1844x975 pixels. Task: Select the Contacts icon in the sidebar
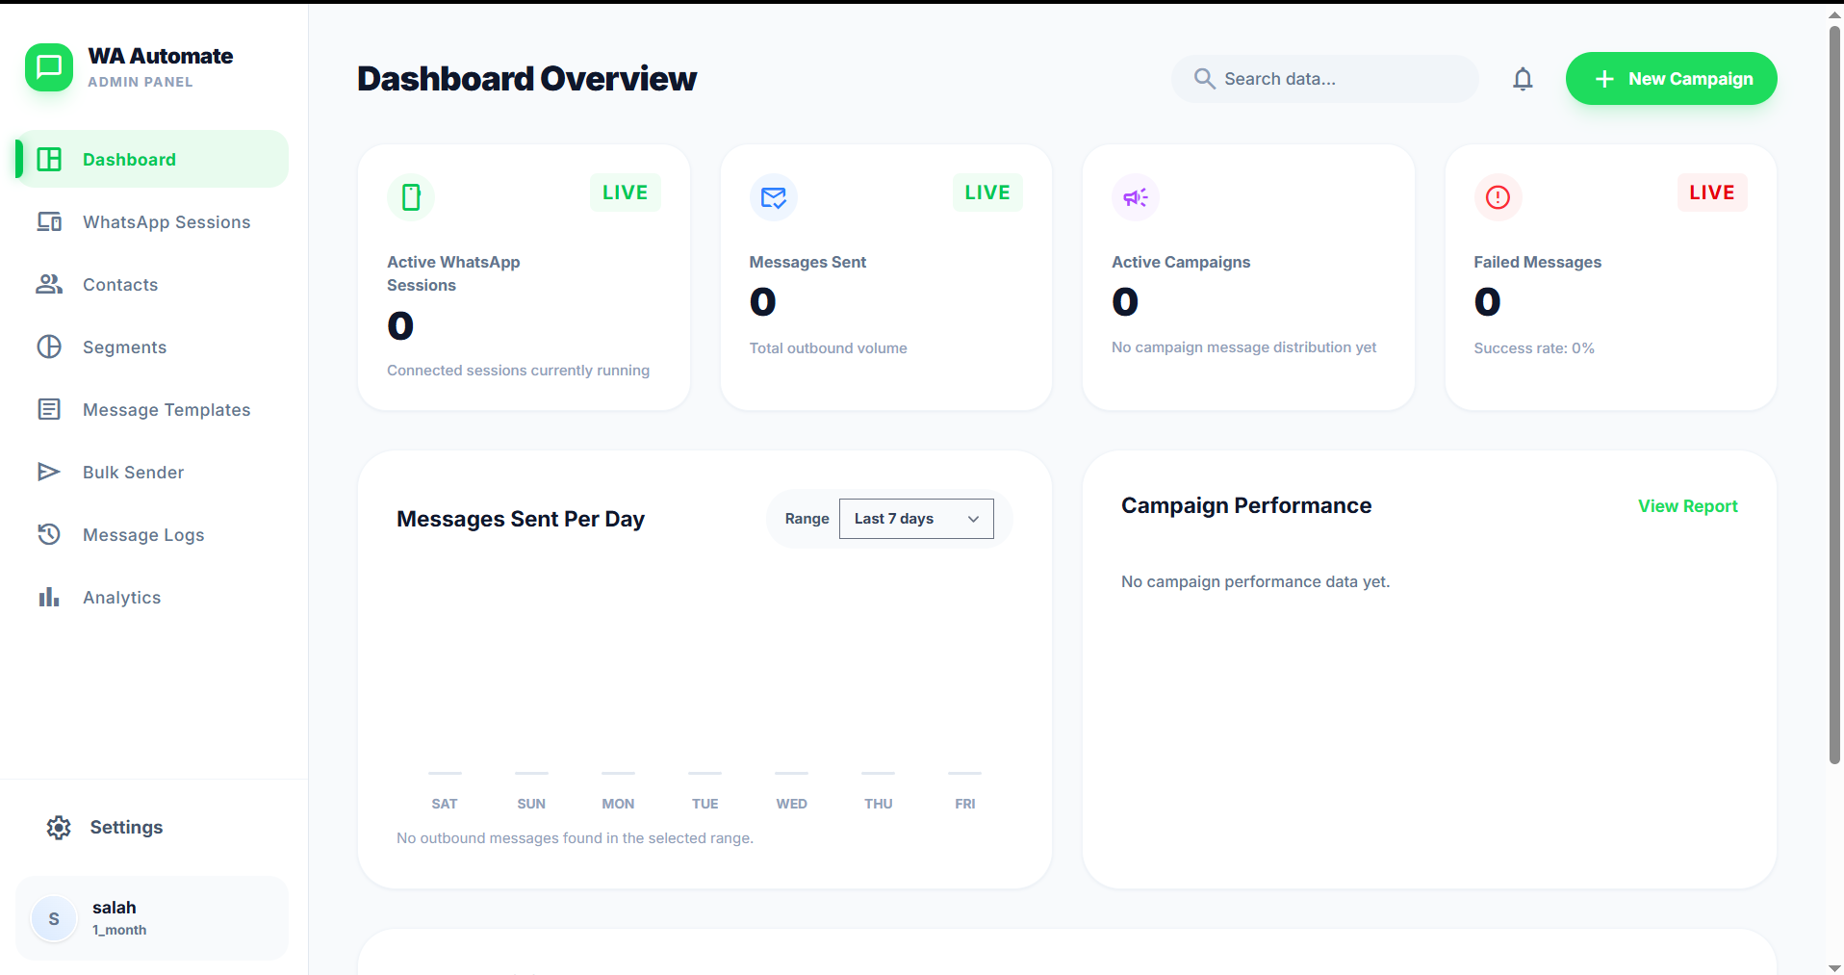[x=50, y=284]
